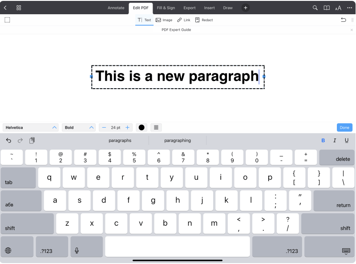Tap the blue Done button
Viewport: 356px width, 264px height.
coord(344,127)
